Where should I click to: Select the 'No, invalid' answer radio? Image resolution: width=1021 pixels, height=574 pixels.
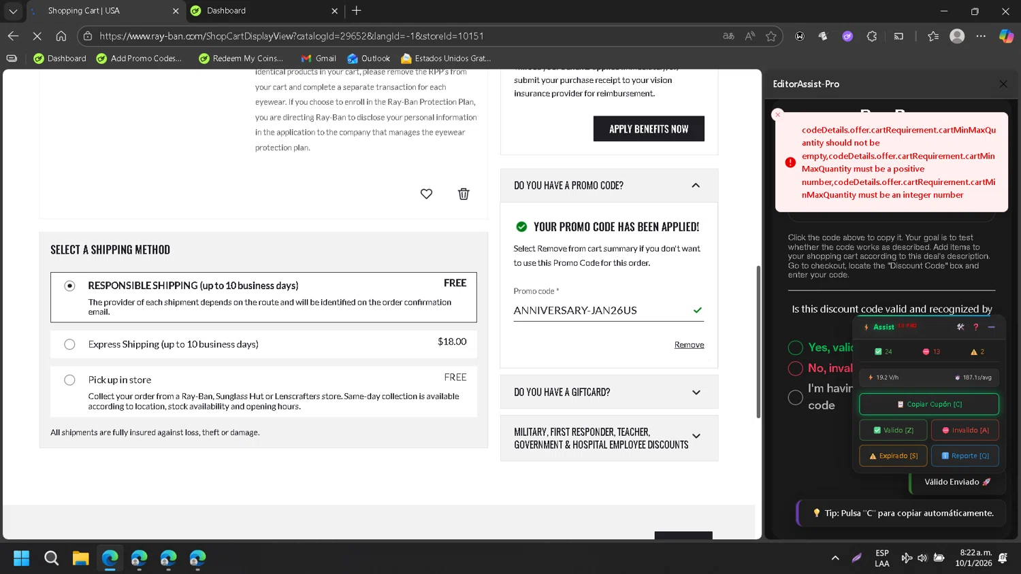[x=795, y=369]
